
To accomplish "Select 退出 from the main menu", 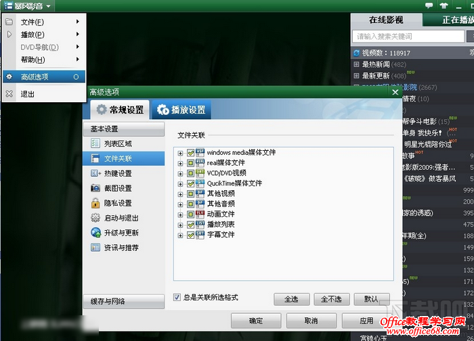I will pos(44,93).
